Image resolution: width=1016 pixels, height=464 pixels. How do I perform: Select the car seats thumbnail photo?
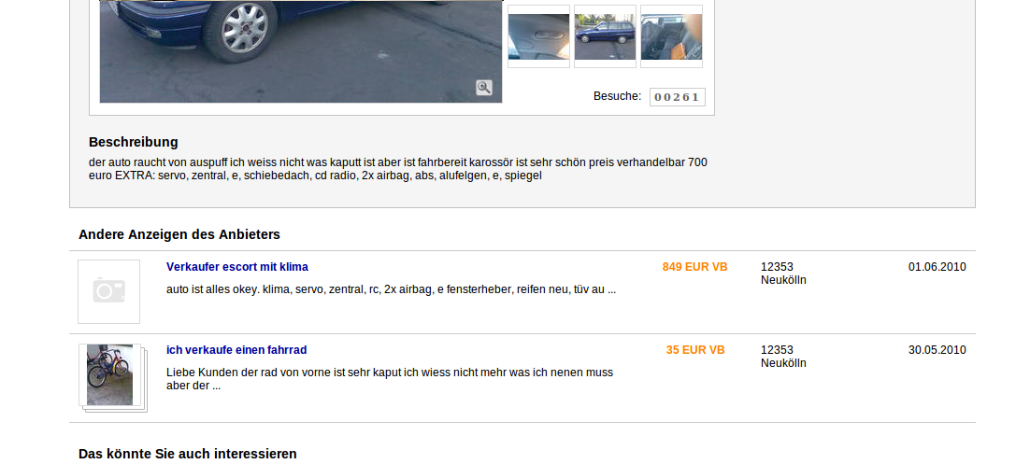point(671,36)
